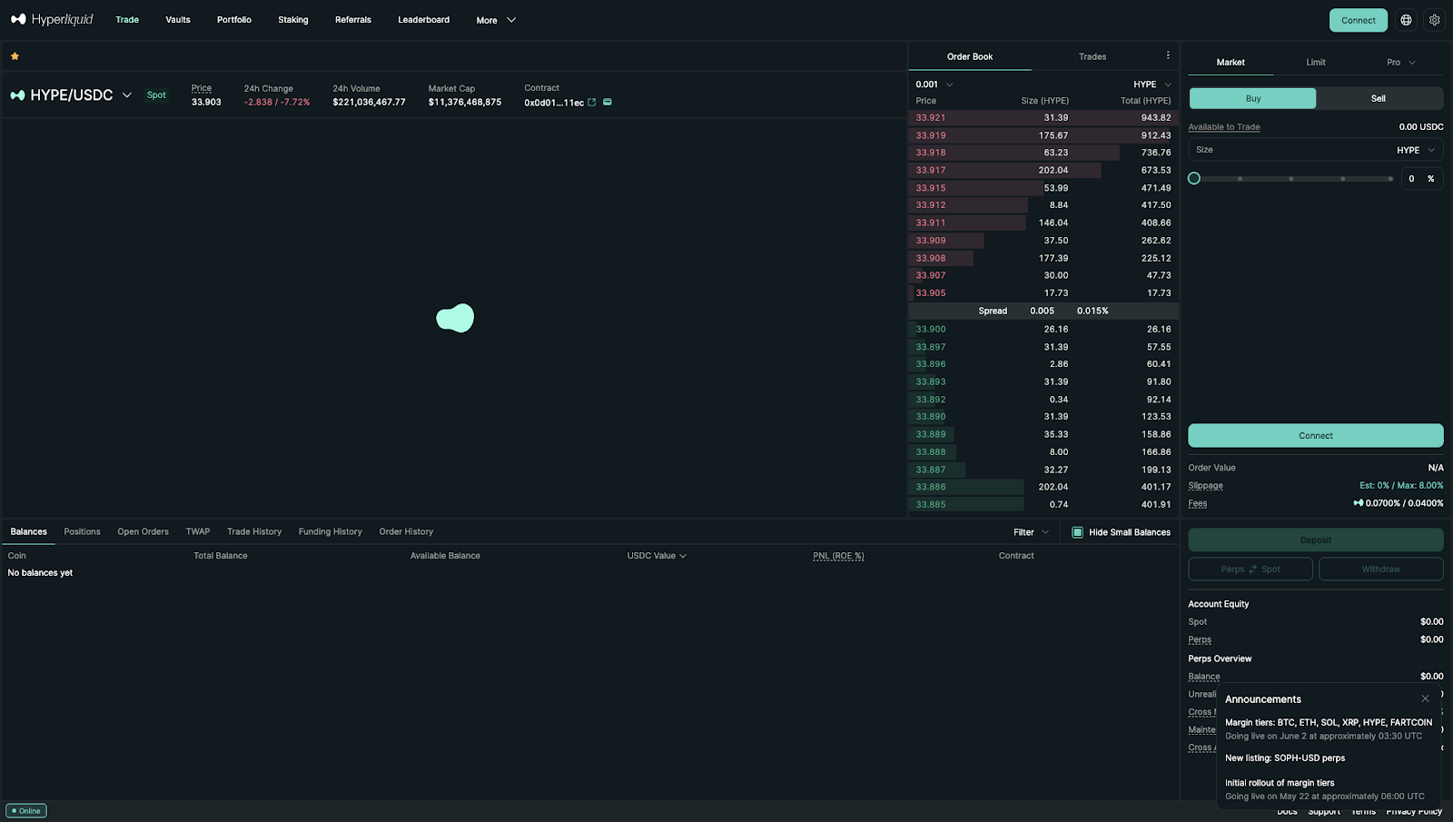Click the Perps/Spot transfer toggle
This screenshot has width=1453, height=822.
[x=1250, y=569]
